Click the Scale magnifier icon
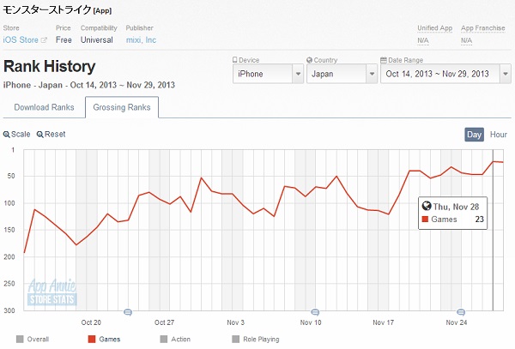The width and height of the screenshot is (515, 349). [x=7, y=135]
